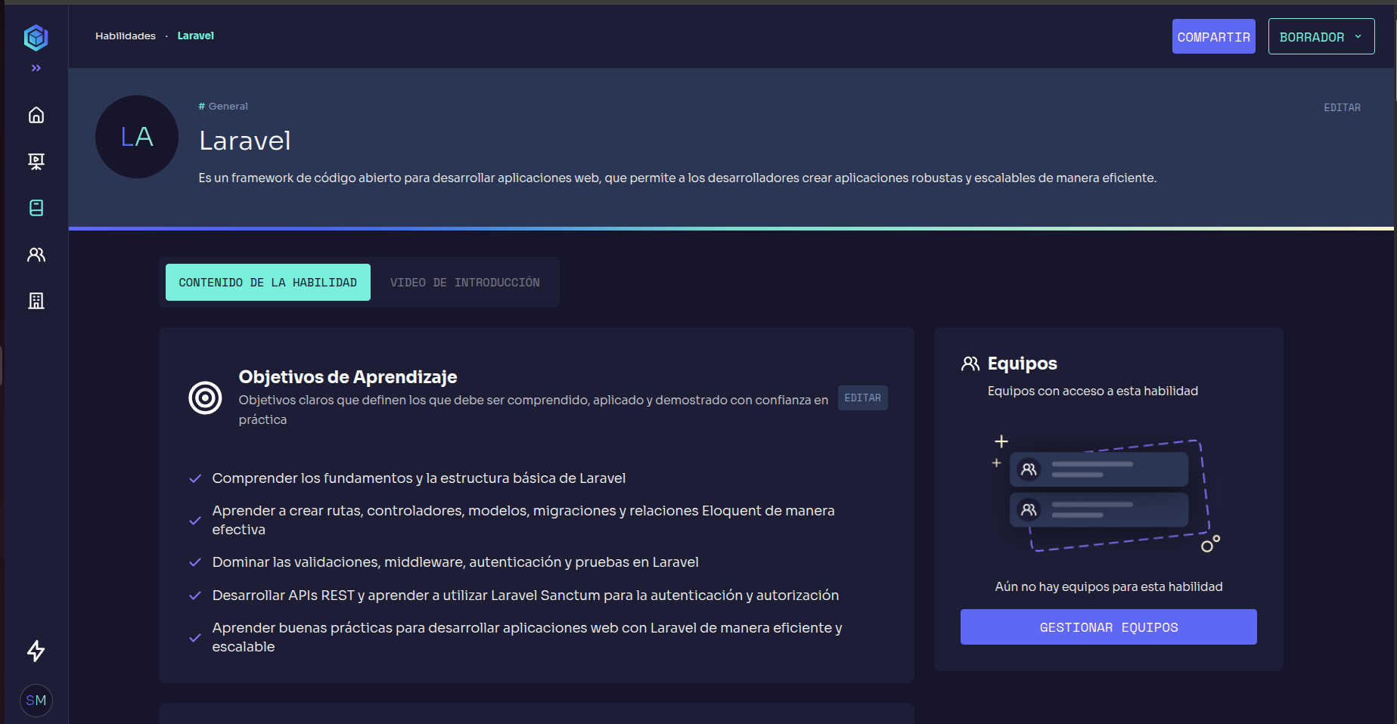Viewport: 1397px width, 724px height.
Task: Click the LA skill avatar circle
Action: [x=137, y=137]
